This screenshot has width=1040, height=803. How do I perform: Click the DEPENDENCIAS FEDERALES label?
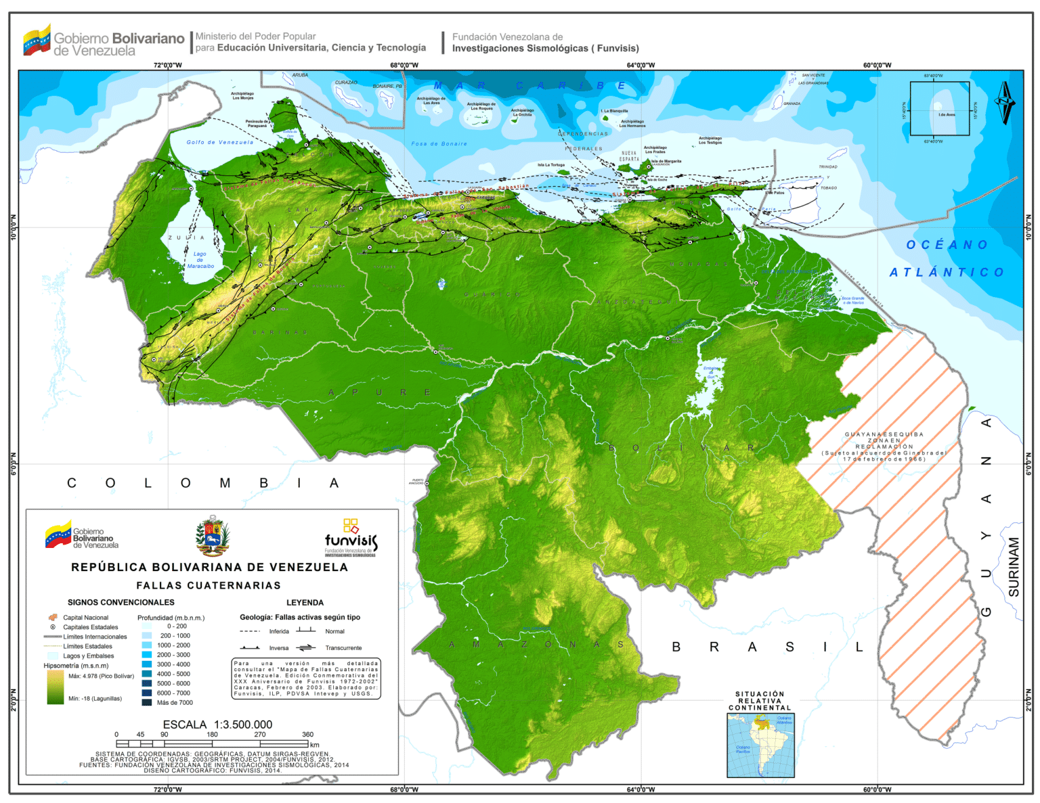583,141
